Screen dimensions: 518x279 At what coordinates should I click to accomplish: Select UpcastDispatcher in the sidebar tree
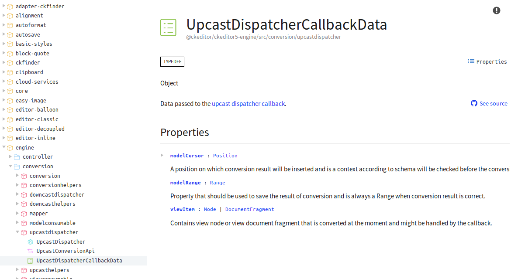pos(61,242)
